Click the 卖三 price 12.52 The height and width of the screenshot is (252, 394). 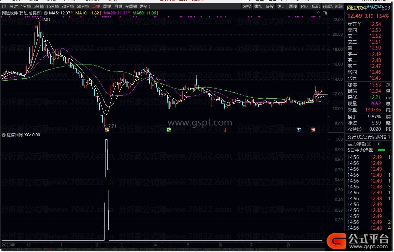(375, 36)
